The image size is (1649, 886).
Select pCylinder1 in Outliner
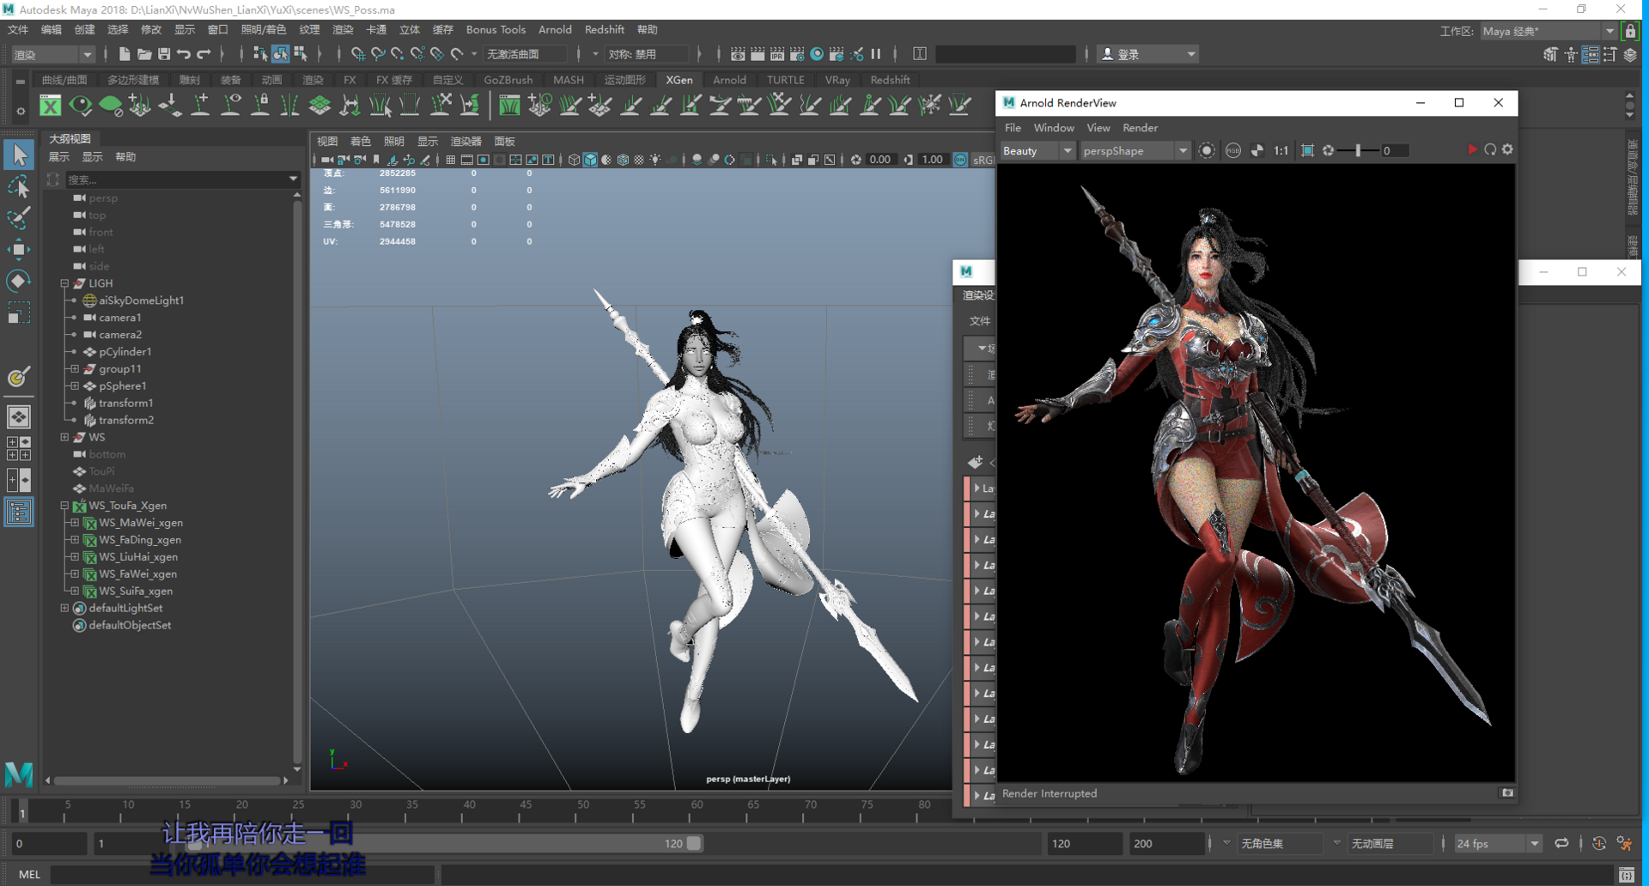[125, 352]
